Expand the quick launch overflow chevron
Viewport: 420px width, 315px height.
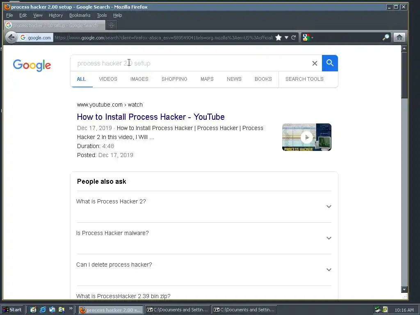pos(71,308)
